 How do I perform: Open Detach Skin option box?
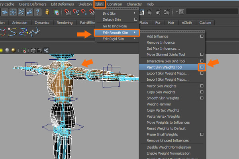(x=136, y=19)
